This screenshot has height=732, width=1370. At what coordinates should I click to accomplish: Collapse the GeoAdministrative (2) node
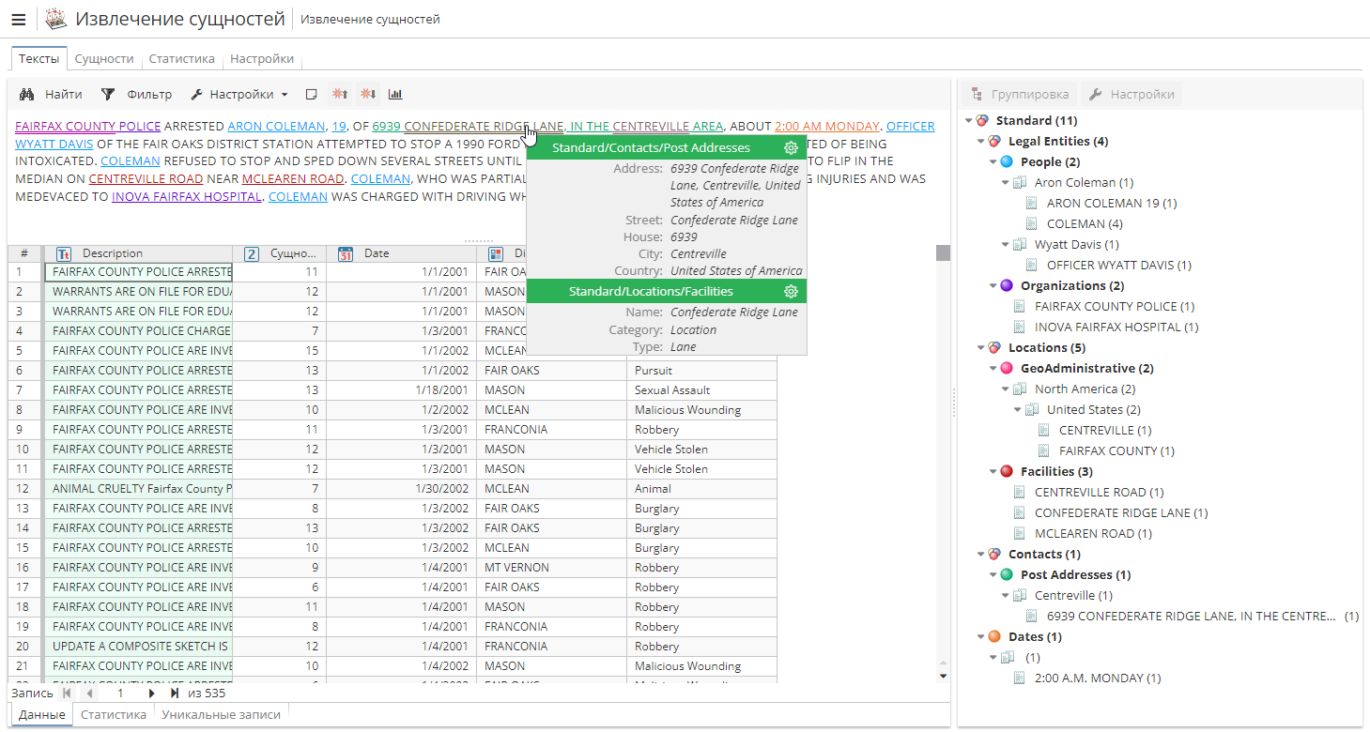(993, 368)
